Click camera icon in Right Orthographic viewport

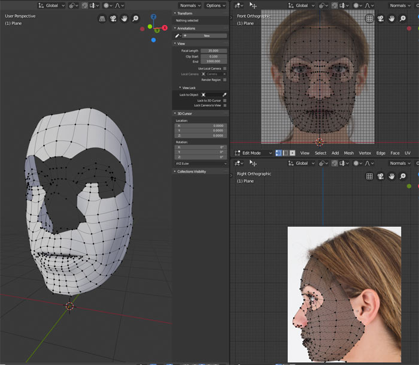pos(381,176)
